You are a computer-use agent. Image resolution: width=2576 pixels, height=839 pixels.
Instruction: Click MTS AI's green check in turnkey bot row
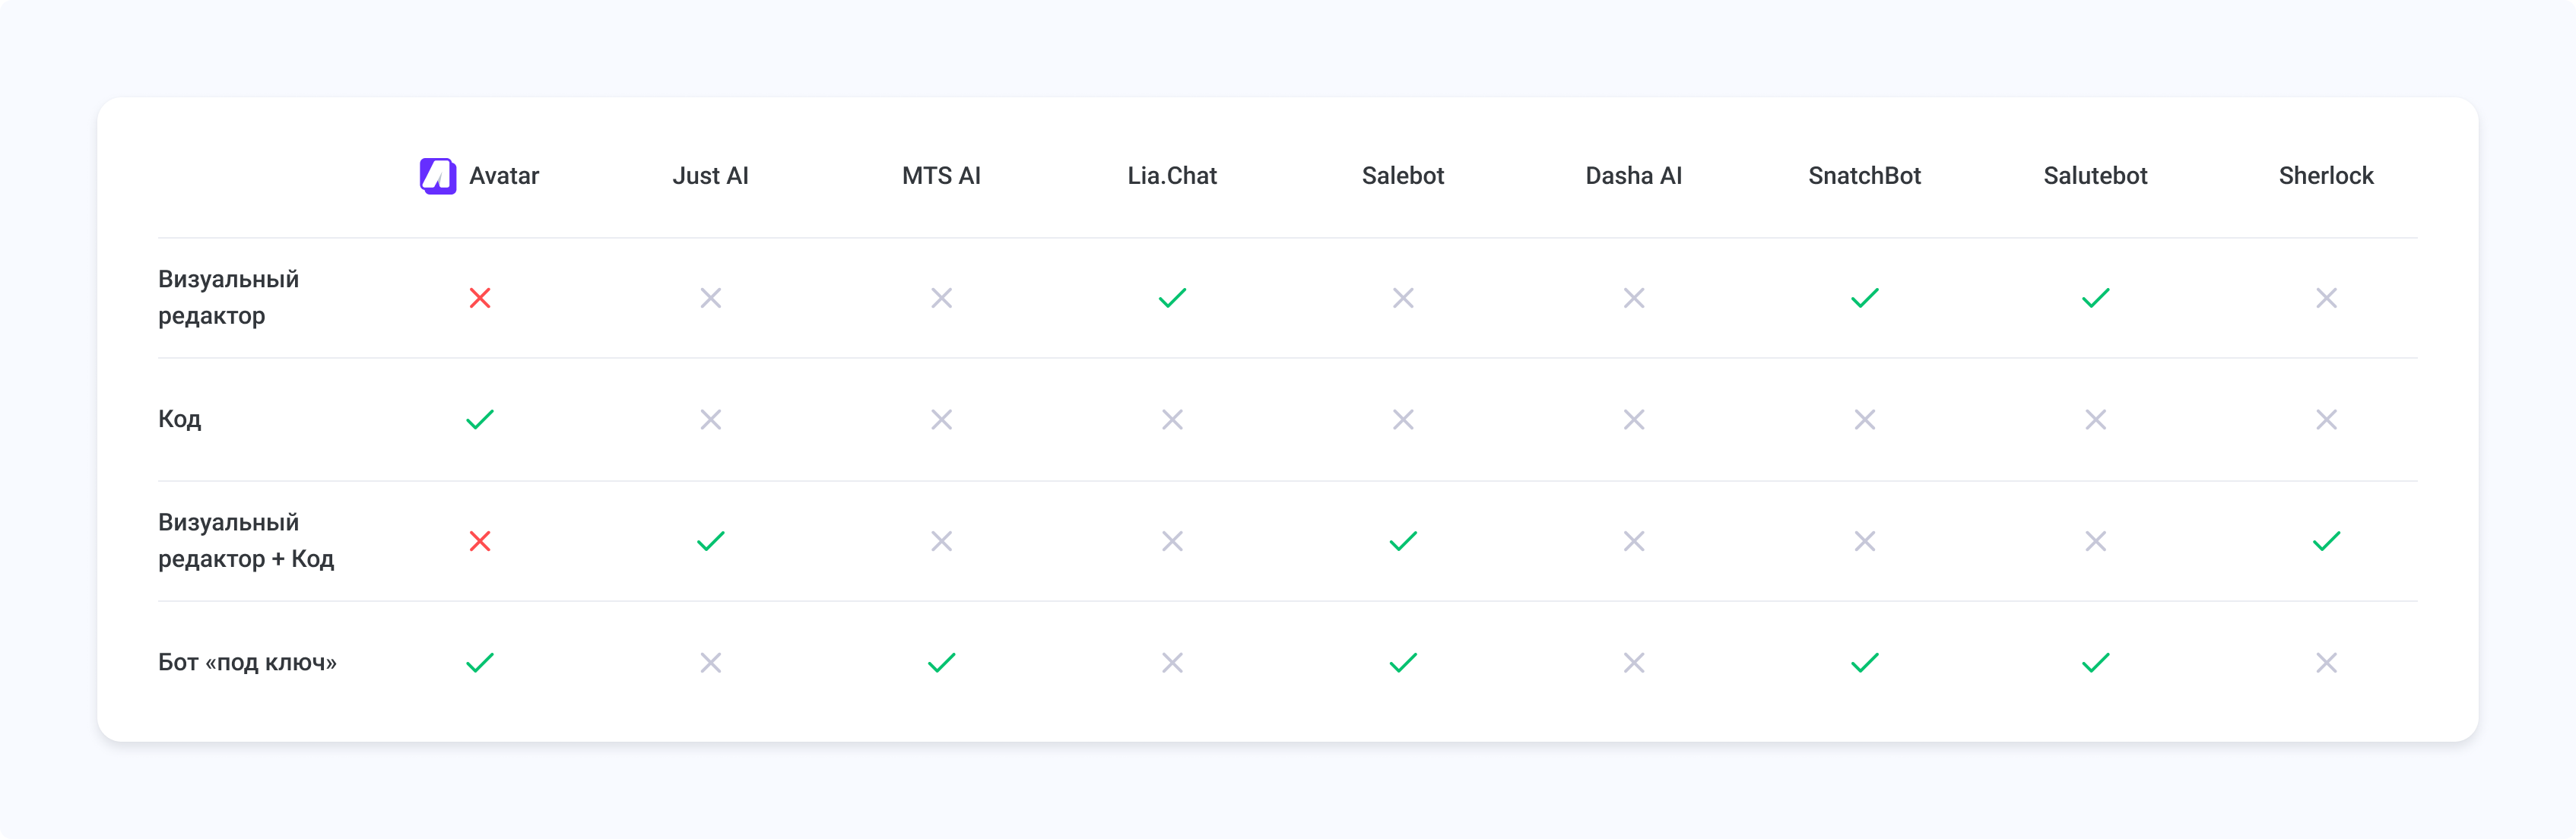941,663
